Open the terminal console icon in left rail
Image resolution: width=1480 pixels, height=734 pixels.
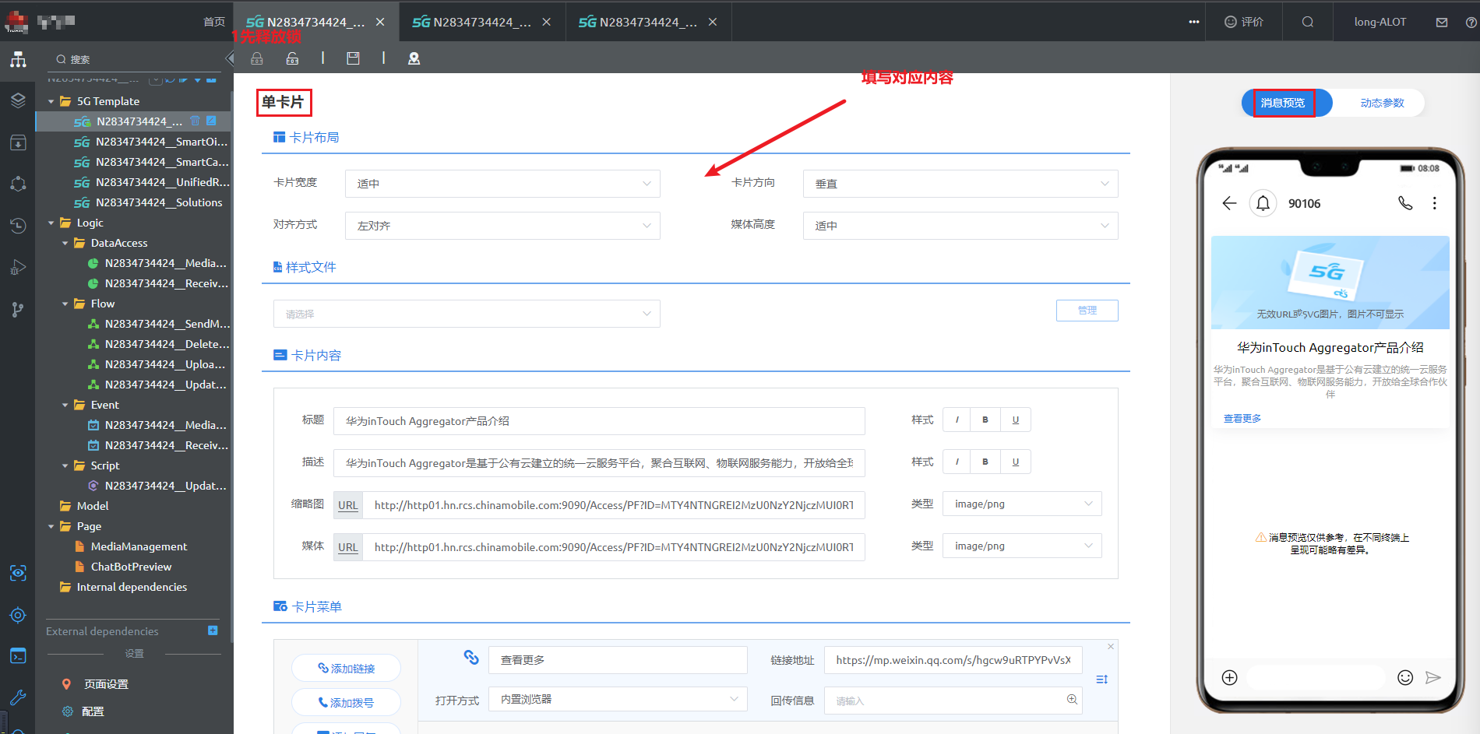pyautogui.click(x=18, y=655)
